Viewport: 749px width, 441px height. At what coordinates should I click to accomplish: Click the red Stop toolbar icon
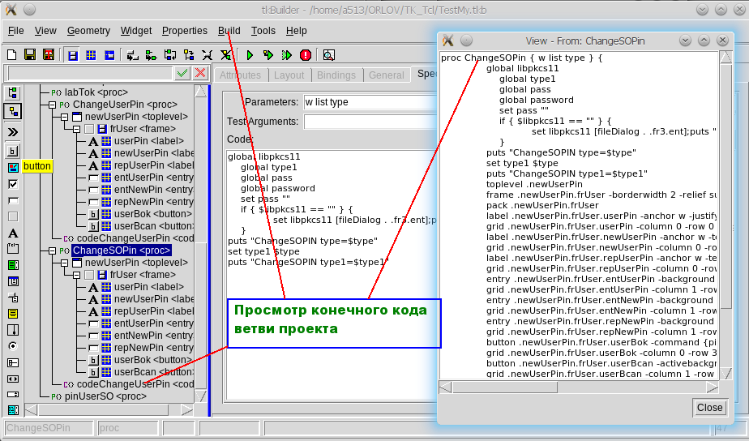306,55
